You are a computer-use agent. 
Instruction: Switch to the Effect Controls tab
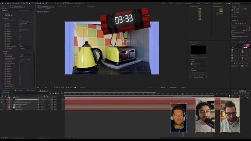pyautogui.click(x=17, y=6)
